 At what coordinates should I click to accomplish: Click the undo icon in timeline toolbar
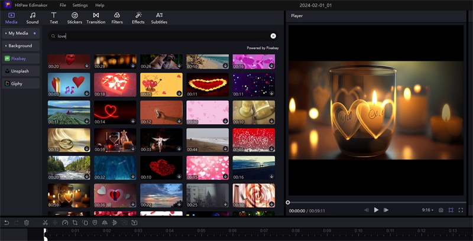point(7,223)
